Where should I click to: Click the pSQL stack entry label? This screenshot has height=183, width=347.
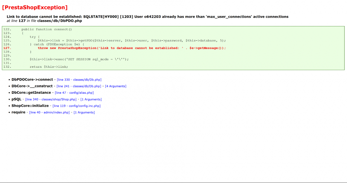click(16, 99)
